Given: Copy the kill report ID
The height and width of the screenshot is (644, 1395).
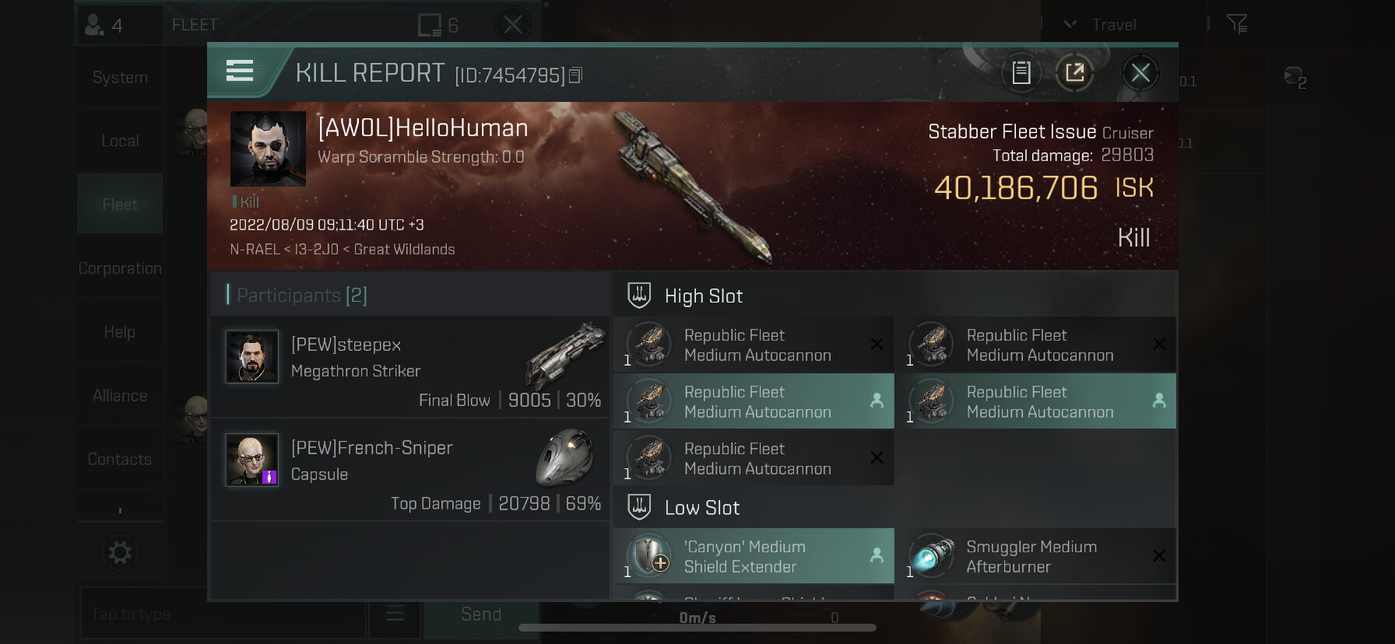Looking at the screenshot, I should click(575, 75).
